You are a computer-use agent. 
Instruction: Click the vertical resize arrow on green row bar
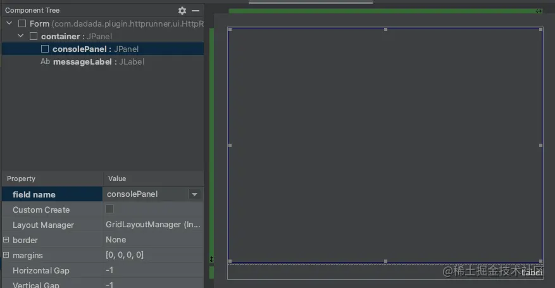point(211,260)
